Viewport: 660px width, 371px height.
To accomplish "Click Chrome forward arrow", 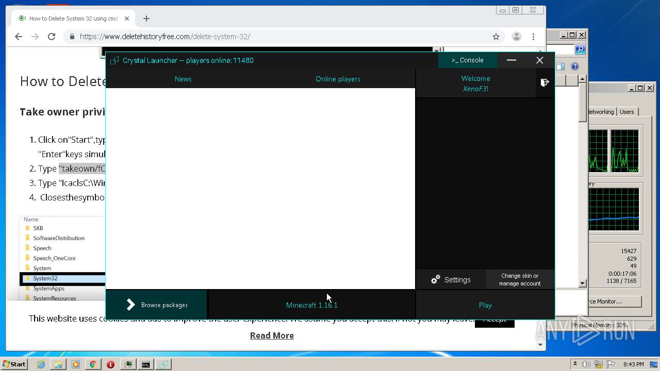I will [x=35, y=37].
